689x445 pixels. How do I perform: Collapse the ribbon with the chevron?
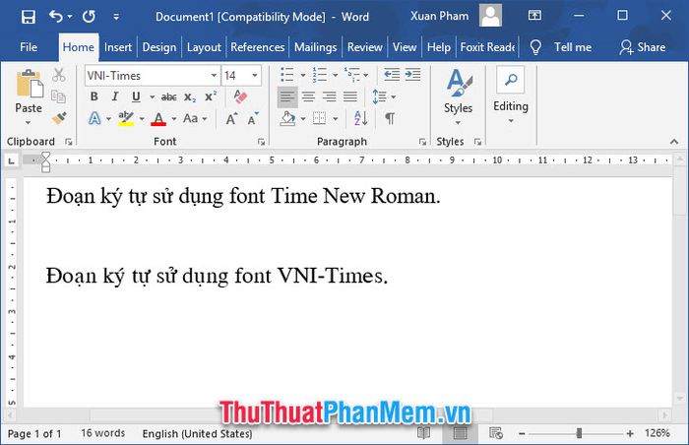(673, 142)
